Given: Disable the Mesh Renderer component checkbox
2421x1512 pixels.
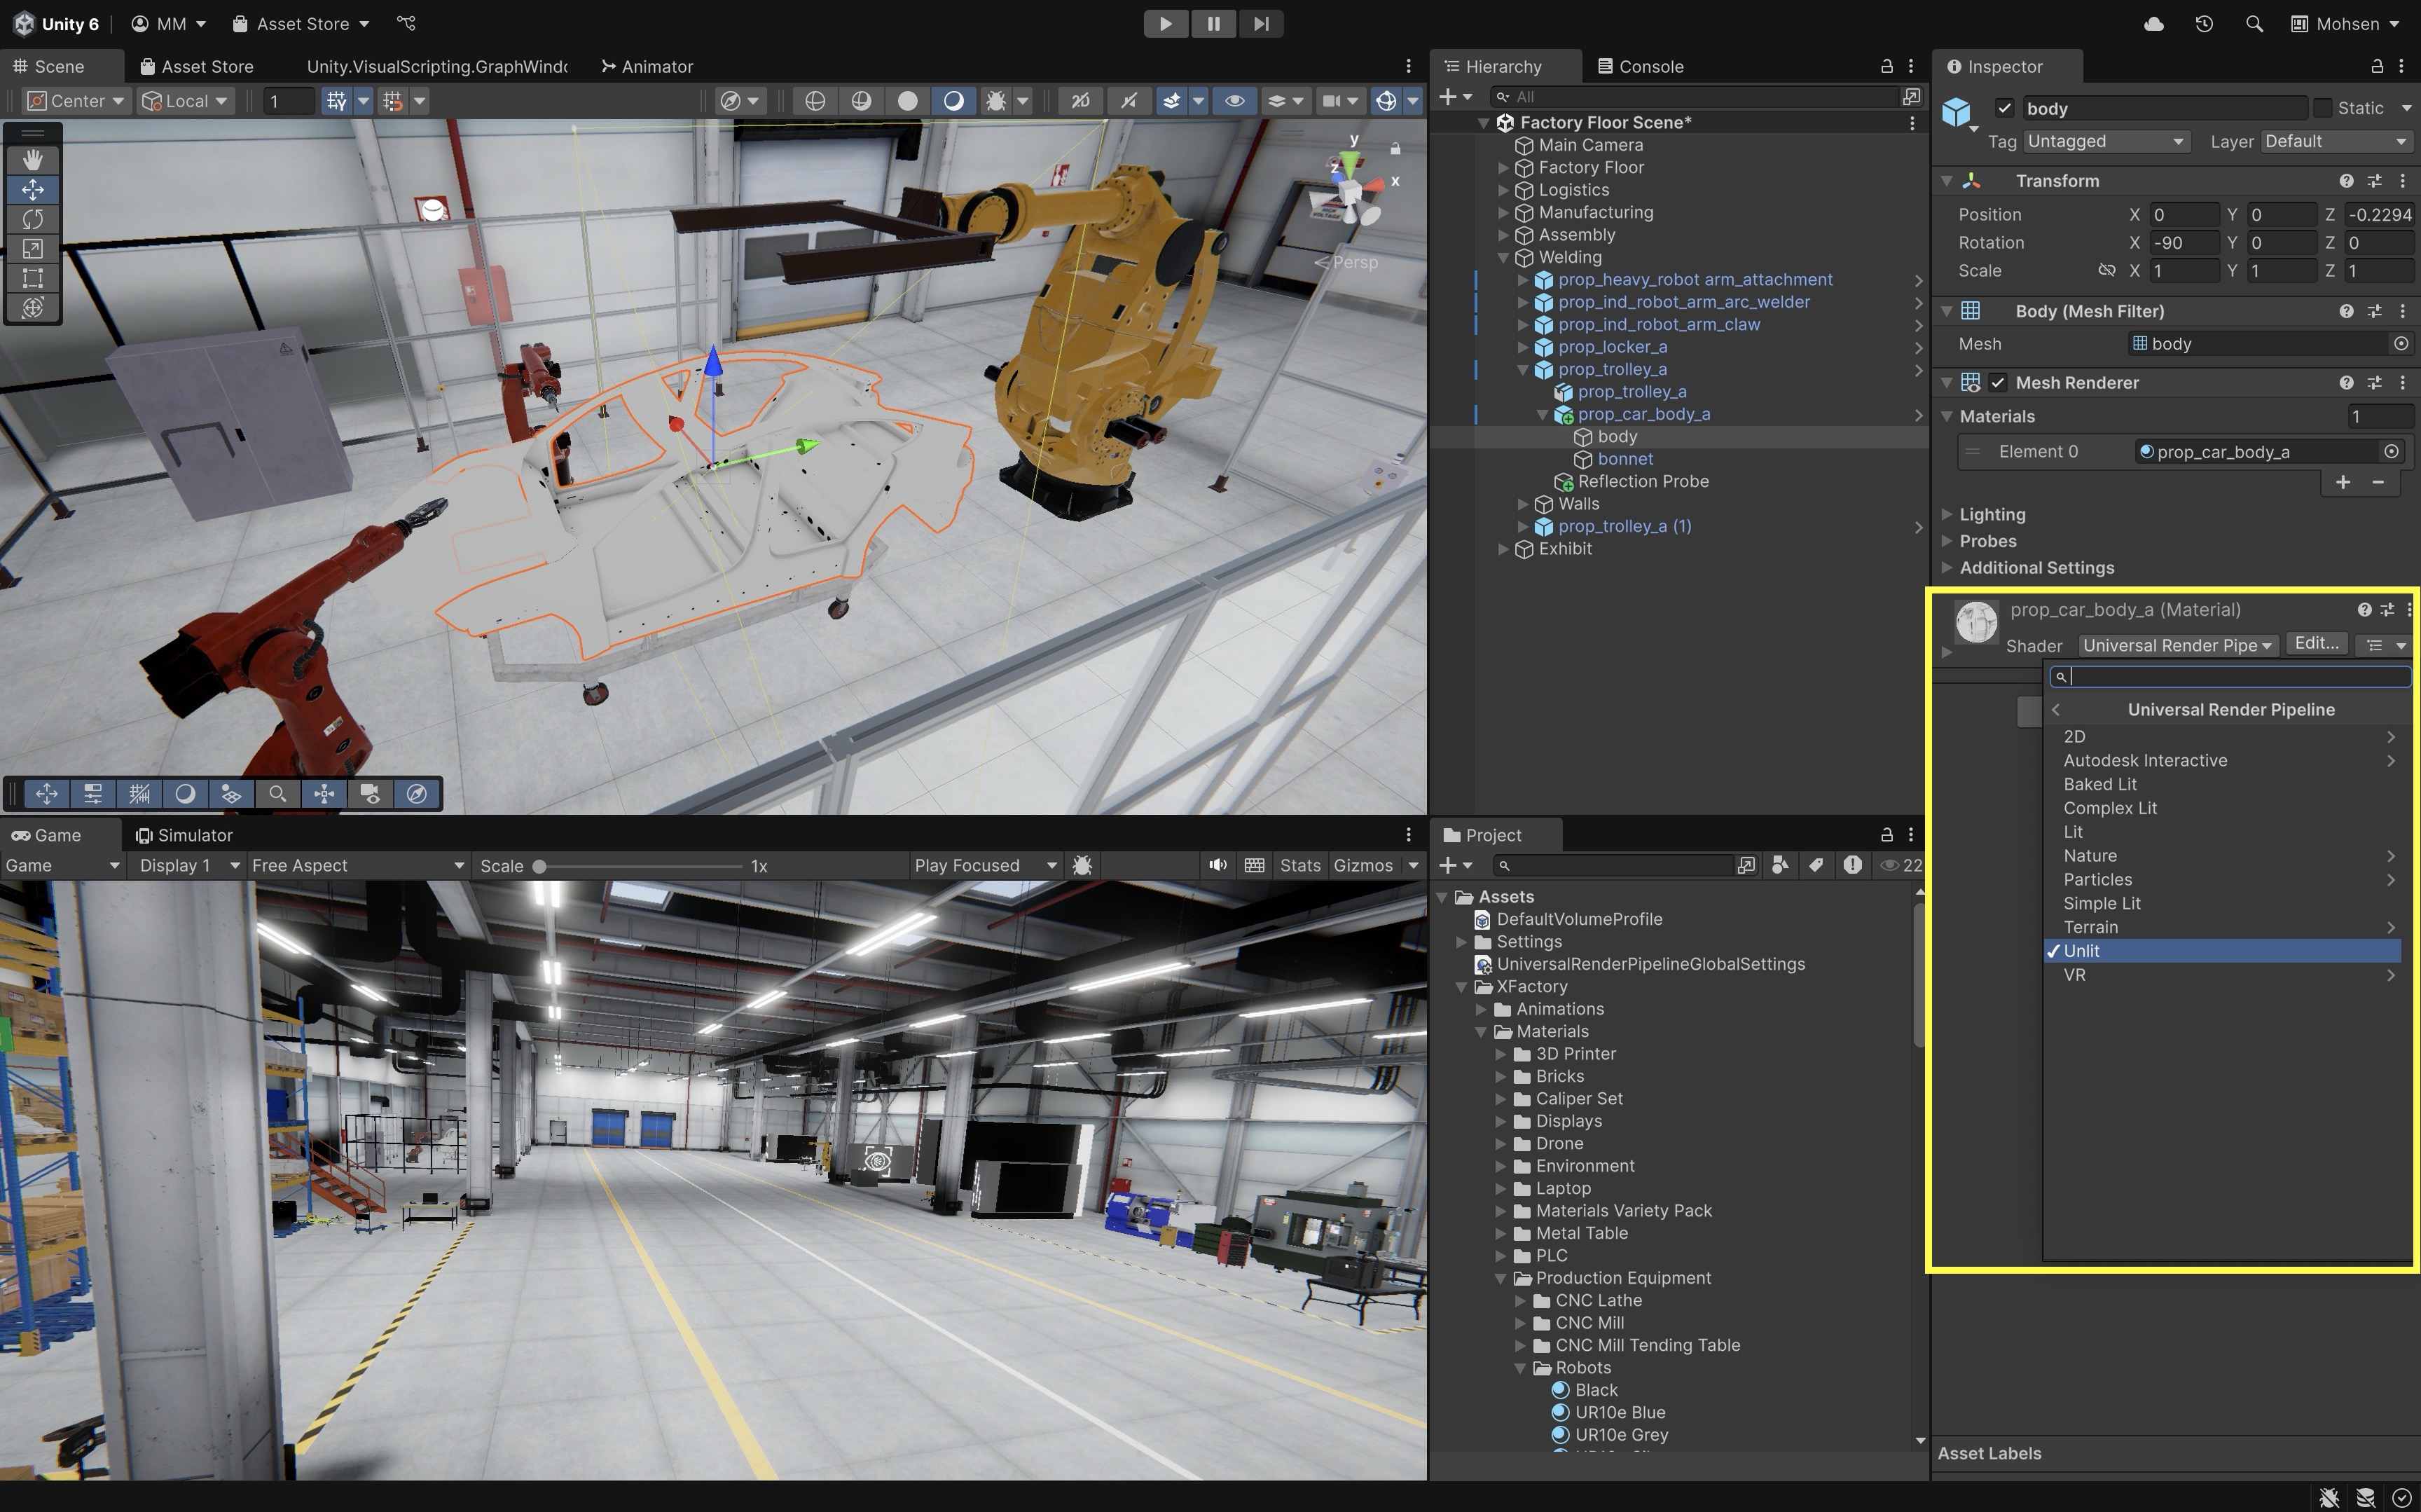Looking at the screenshot, I should pyautogui.click(x=1997, y=383).
